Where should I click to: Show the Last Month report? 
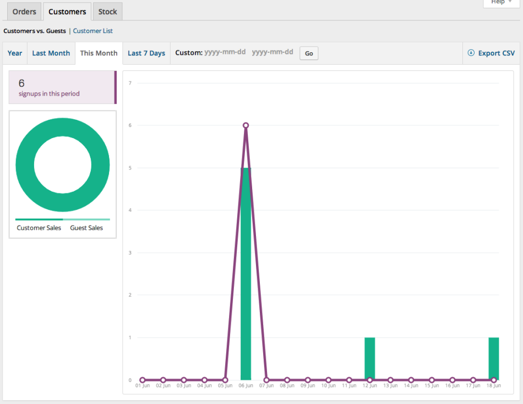[x=51, y=53]
